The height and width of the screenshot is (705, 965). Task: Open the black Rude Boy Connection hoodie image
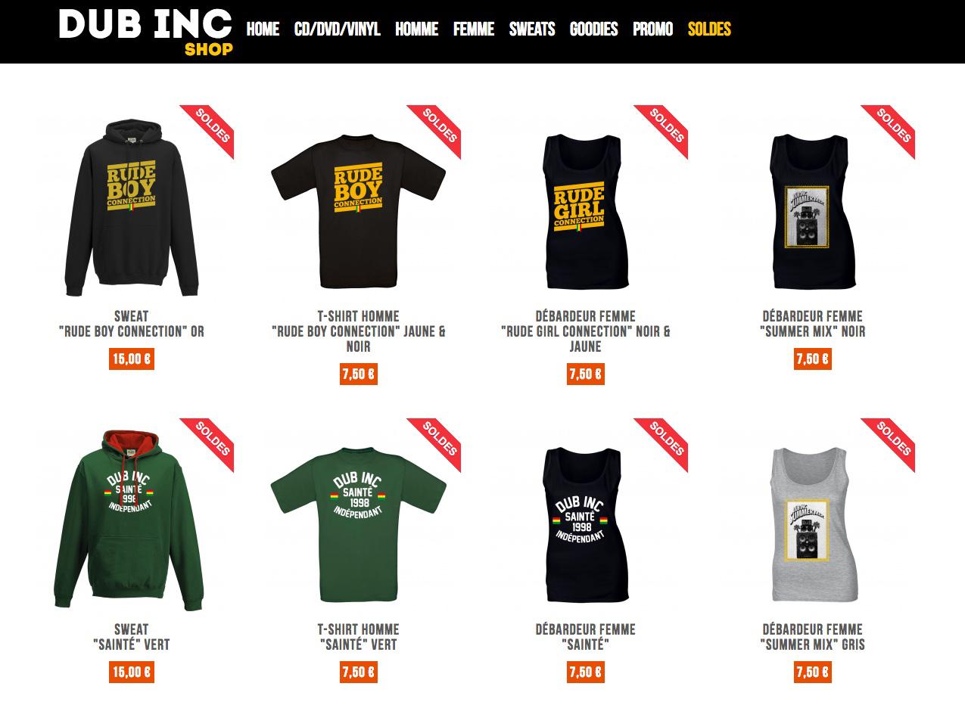tap(132, 207)
